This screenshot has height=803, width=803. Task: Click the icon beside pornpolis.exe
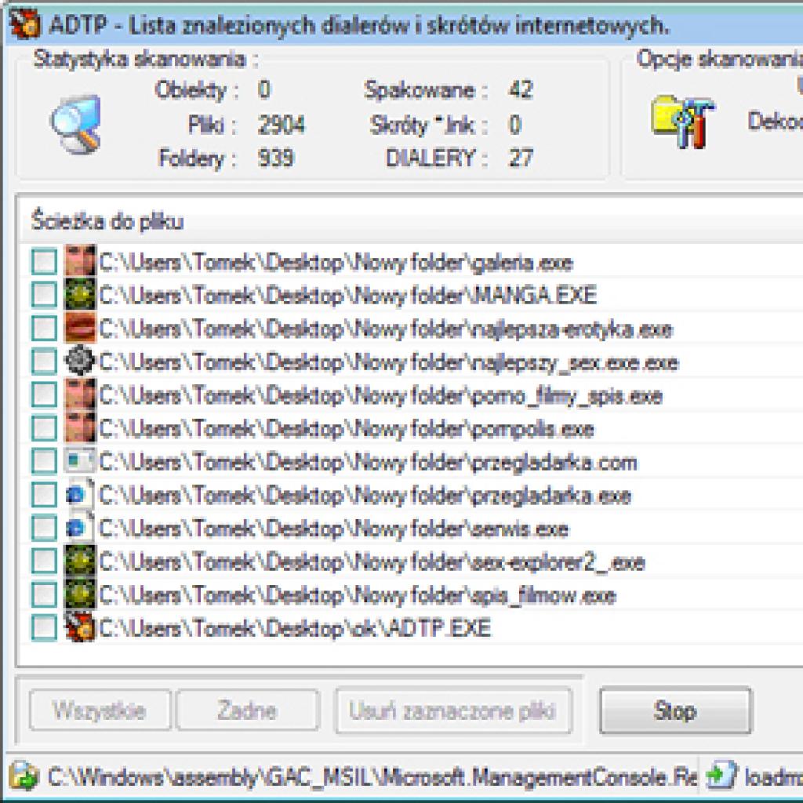pos(80,427)
